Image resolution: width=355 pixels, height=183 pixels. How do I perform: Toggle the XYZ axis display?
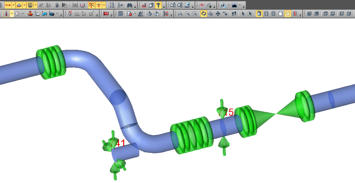click(x=91, y=5)
